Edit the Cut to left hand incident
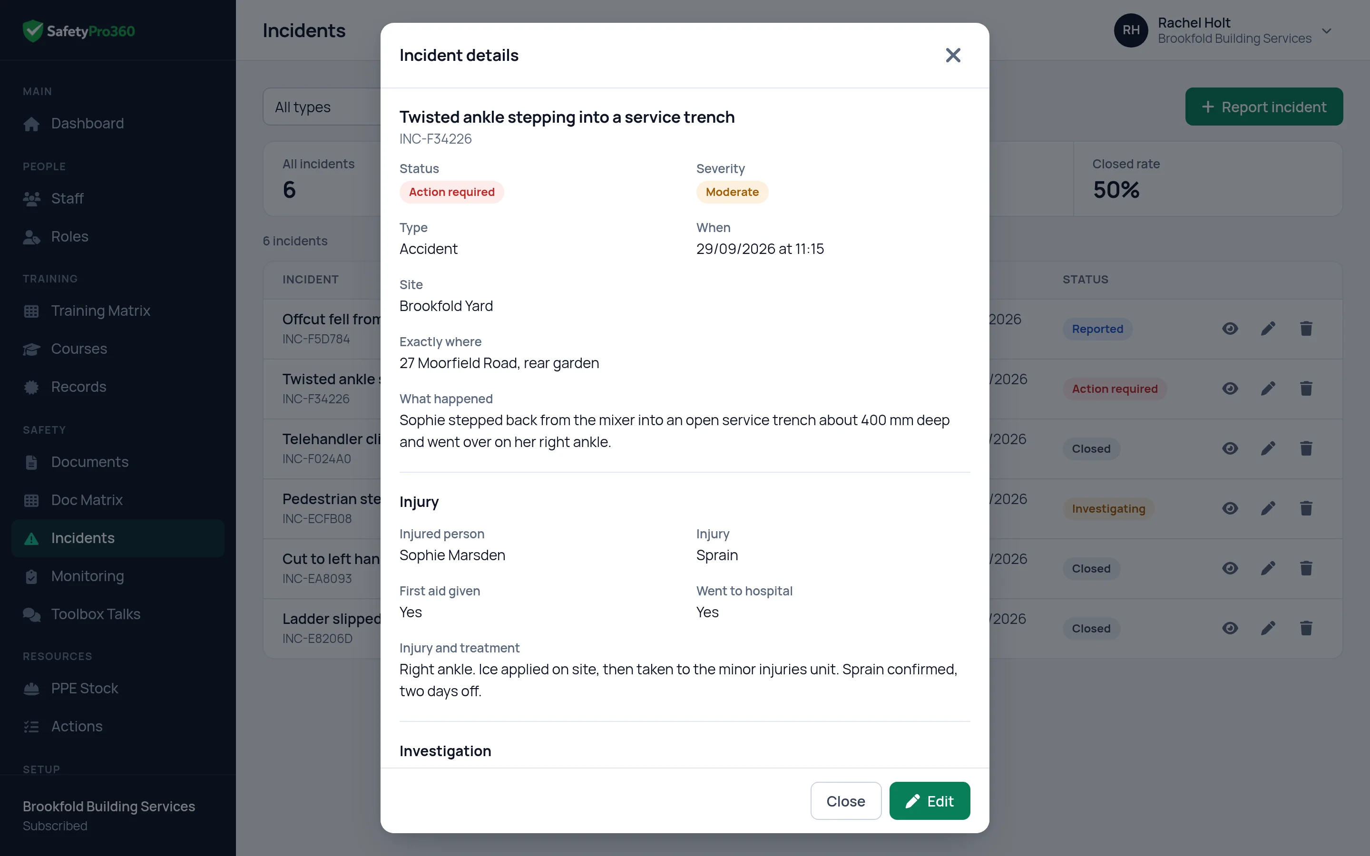Viewport: 1370px width, 856px height. pos(1268,568)
